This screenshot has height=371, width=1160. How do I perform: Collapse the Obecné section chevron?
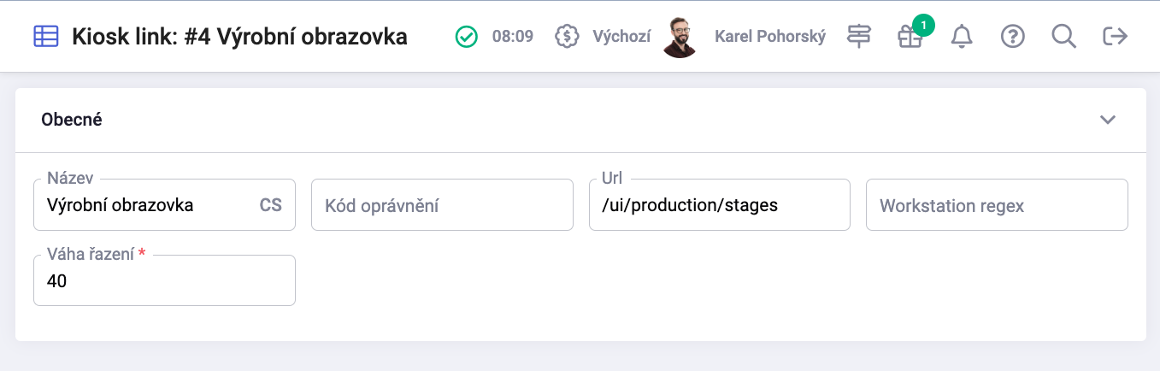(x=1108, y=120)
